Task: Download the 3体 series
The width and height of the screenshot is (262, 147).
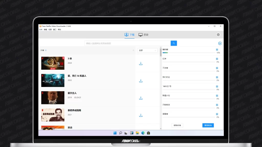Action: pyautogui.click(x=140, y=64)
